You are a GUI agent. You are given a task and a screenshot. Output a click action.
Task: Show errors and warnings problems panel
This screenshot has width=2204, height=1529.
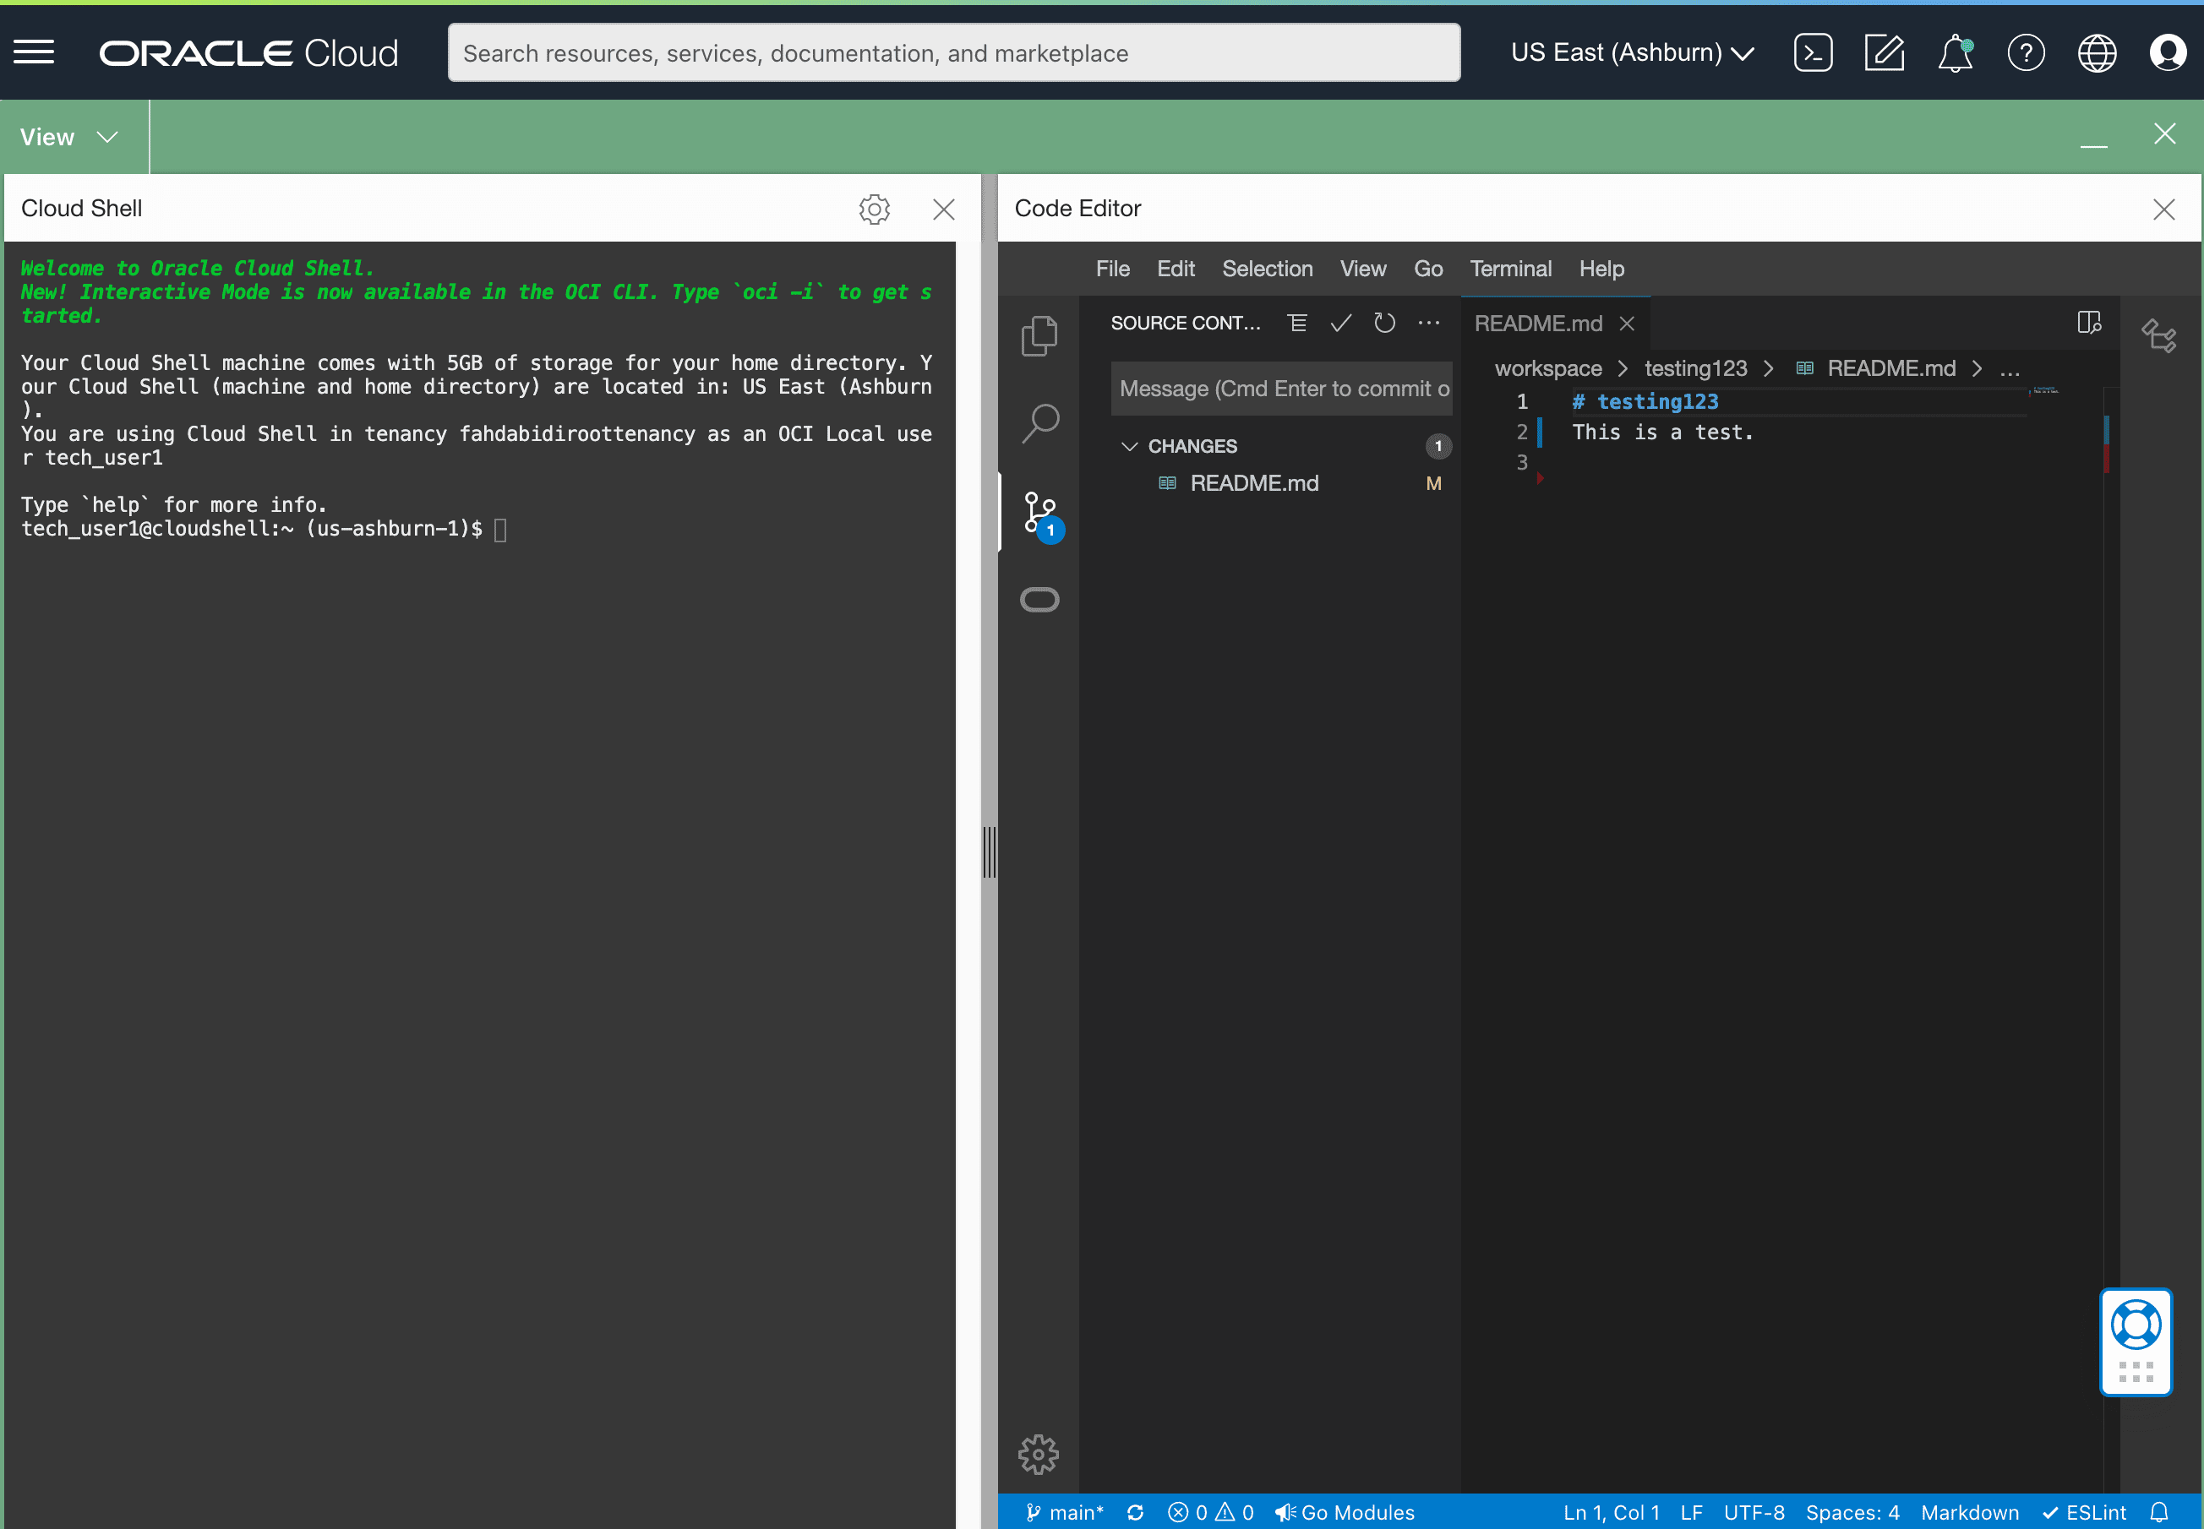click(1210, 1512)
